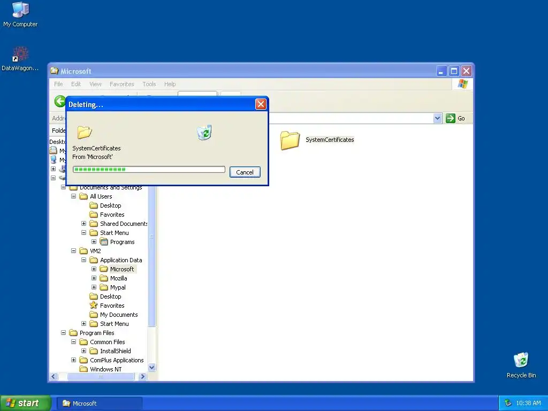Open the Tools menu
The height and width of the screenshot is (411, 548).
tap(149, 84)
